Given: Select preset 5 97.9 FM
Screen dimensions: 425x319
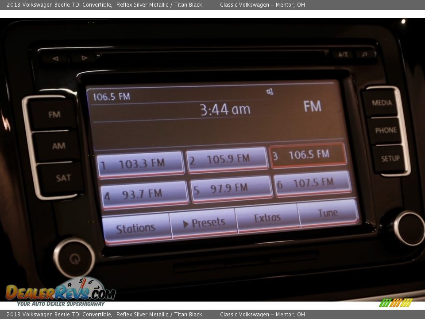Looking at the screenshot, I should [231, 189].
